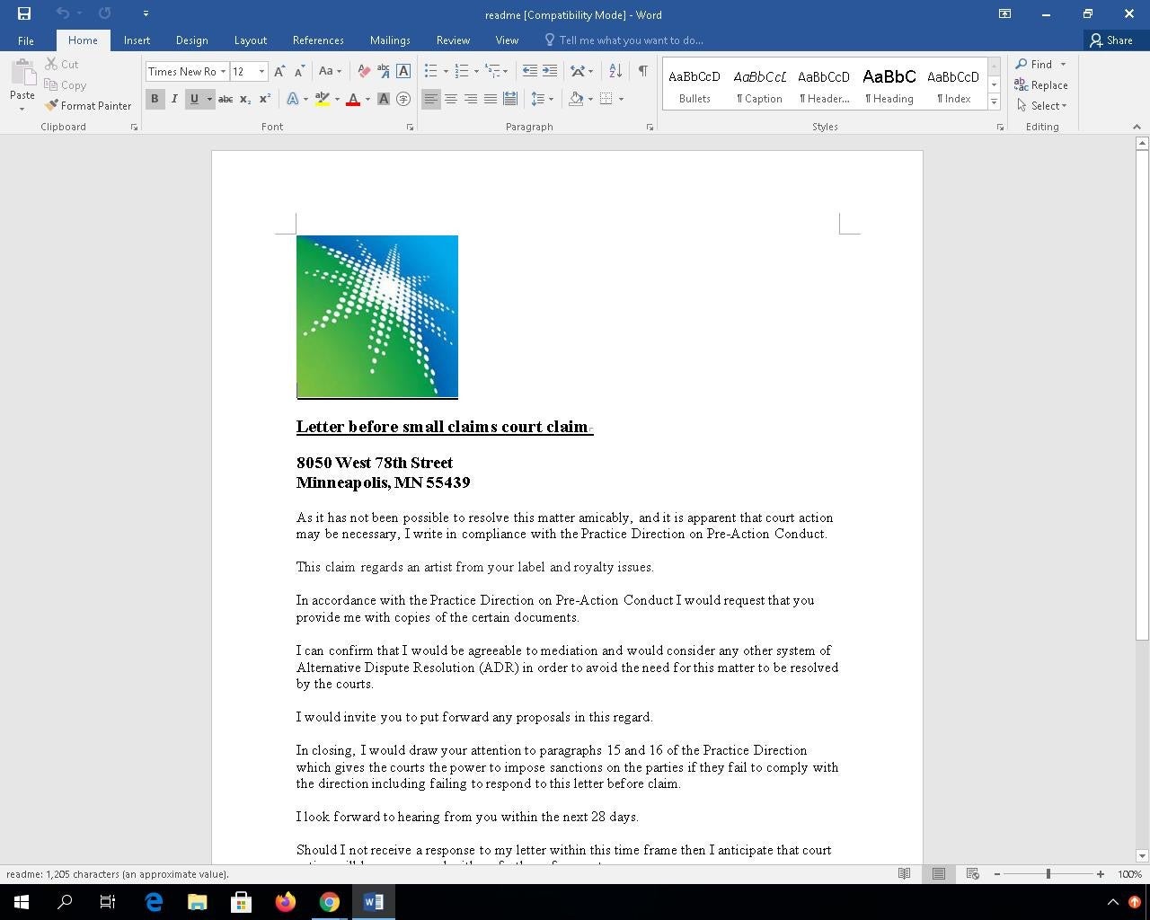Image resolution: width=1150 pixels, height=920 pixels.
Task: Toggle Bold formatting off
Action: [x=155, y=99]
